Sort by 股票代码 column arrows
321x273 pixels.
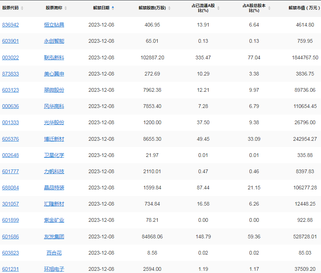(22, 8)
